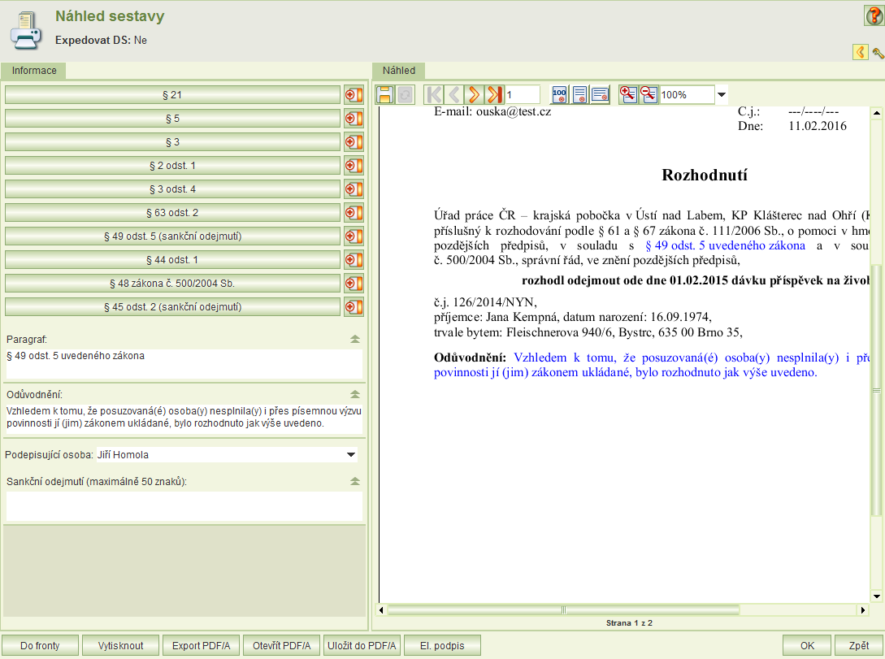Open help with the question mark icon
Viewport: 885px width, 659px height.
point(873,15)
